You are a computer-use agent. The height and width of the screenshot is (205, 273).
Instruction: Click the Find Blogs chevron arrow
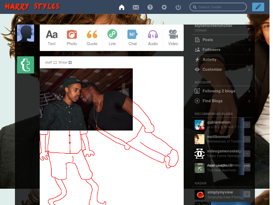[249, 101]
